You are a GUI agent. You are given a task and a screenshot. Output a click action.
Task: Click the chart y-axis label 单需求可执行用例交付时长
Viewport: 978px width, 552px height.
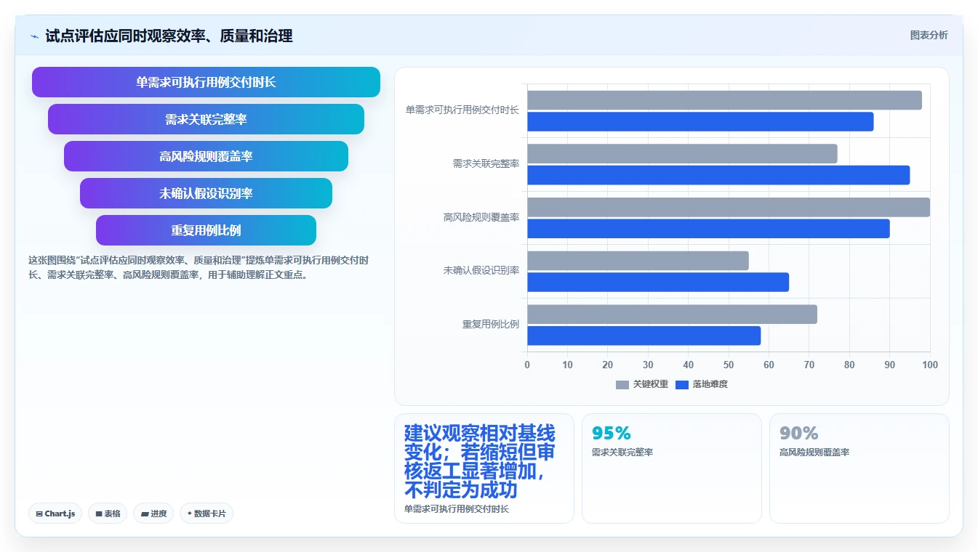point(462,110)
